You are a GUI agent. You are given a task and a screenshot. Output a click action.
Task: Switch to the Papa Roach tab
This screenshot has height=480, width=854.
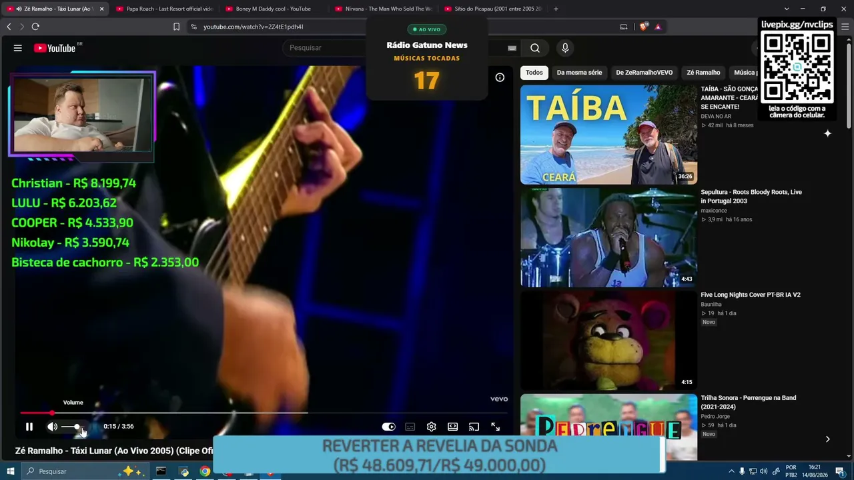point(163,9)
